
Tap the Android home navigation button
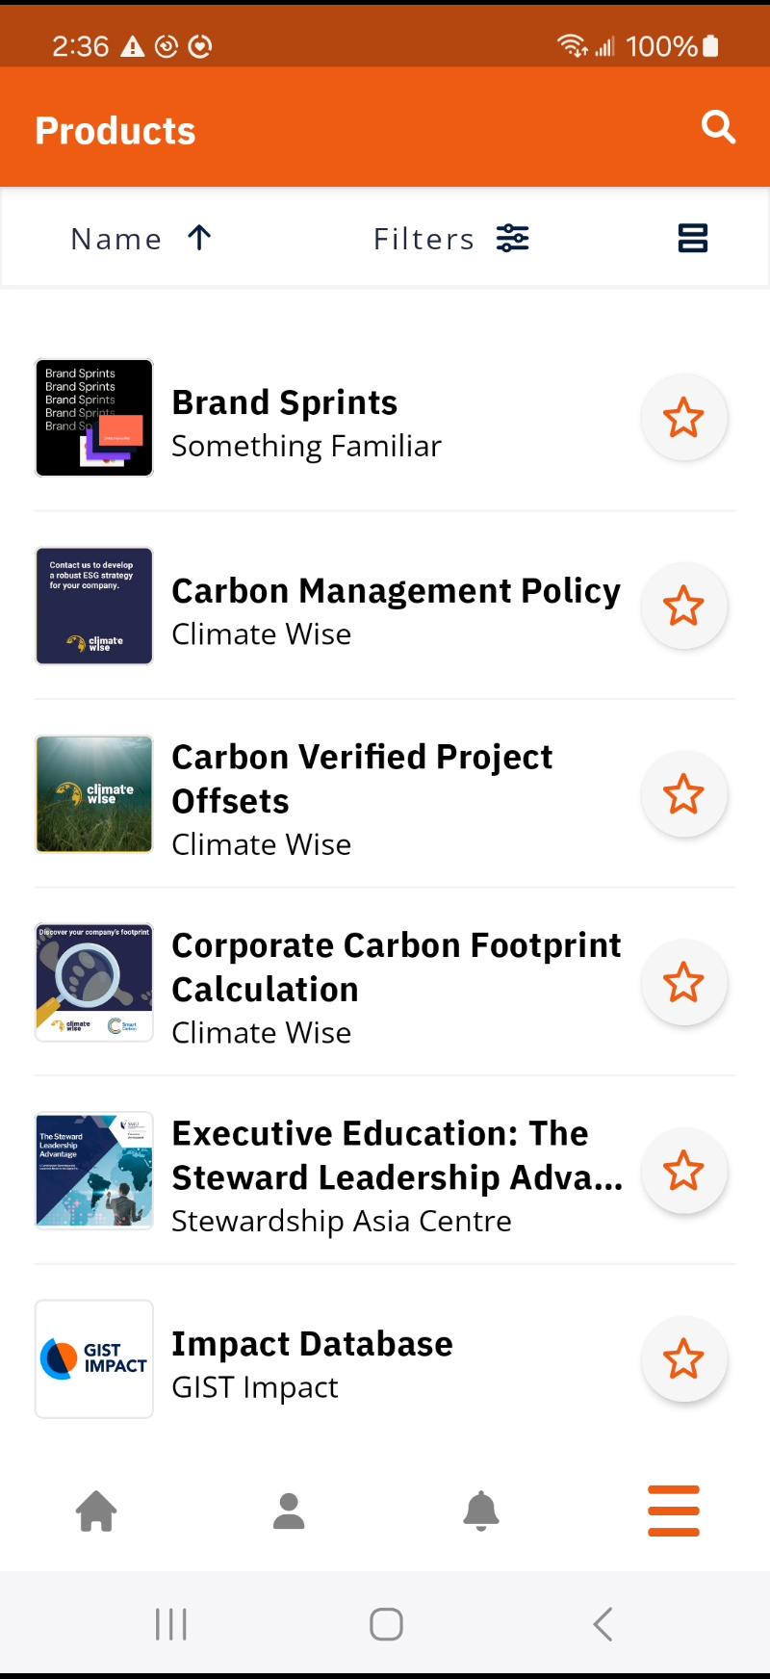click(386, 1624)
